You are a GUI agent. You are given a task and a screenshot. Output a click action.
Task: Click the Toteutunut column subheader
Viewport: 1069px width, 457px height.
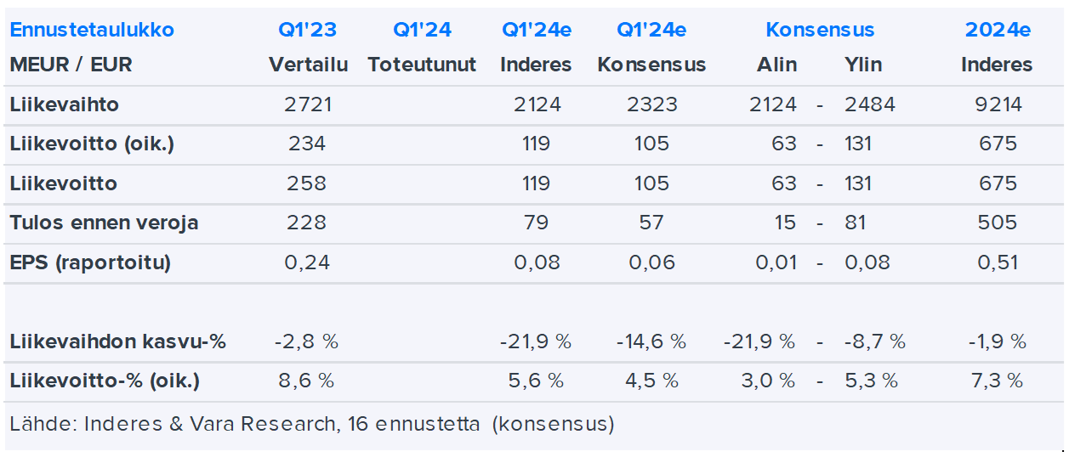pos(422,65)
